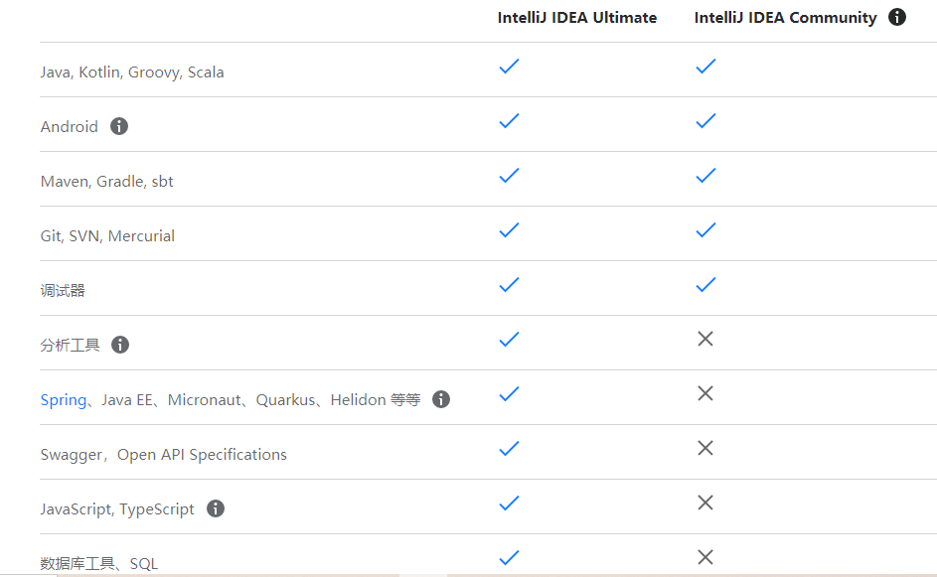The image size is (937, 577).
Task: Click Ultimate checkmark for Maven, Gradle, sbt
Action: (509, 176)
